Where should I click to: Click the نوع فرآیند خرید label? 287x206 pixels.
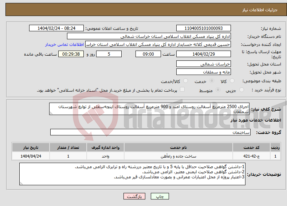[266, 90]
